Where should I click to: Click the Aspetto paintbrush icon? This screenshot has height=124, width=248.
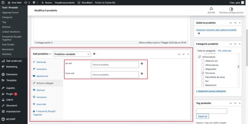tap(3, 88)
